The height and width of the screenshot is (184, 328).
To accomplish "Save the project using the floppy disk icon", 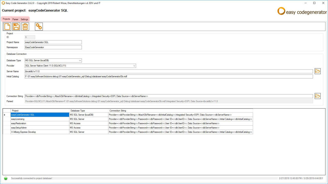I will pos(16,27).
